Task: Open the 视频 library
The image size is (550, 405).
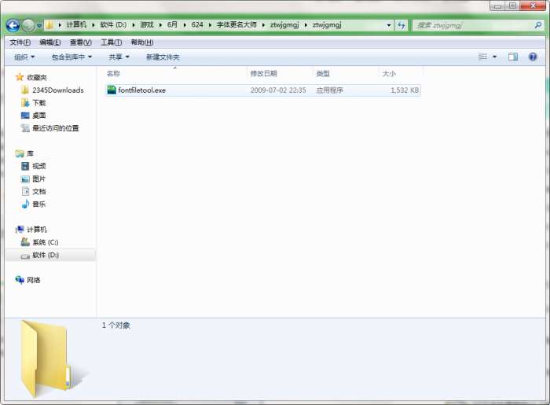Action: point(39,166)
